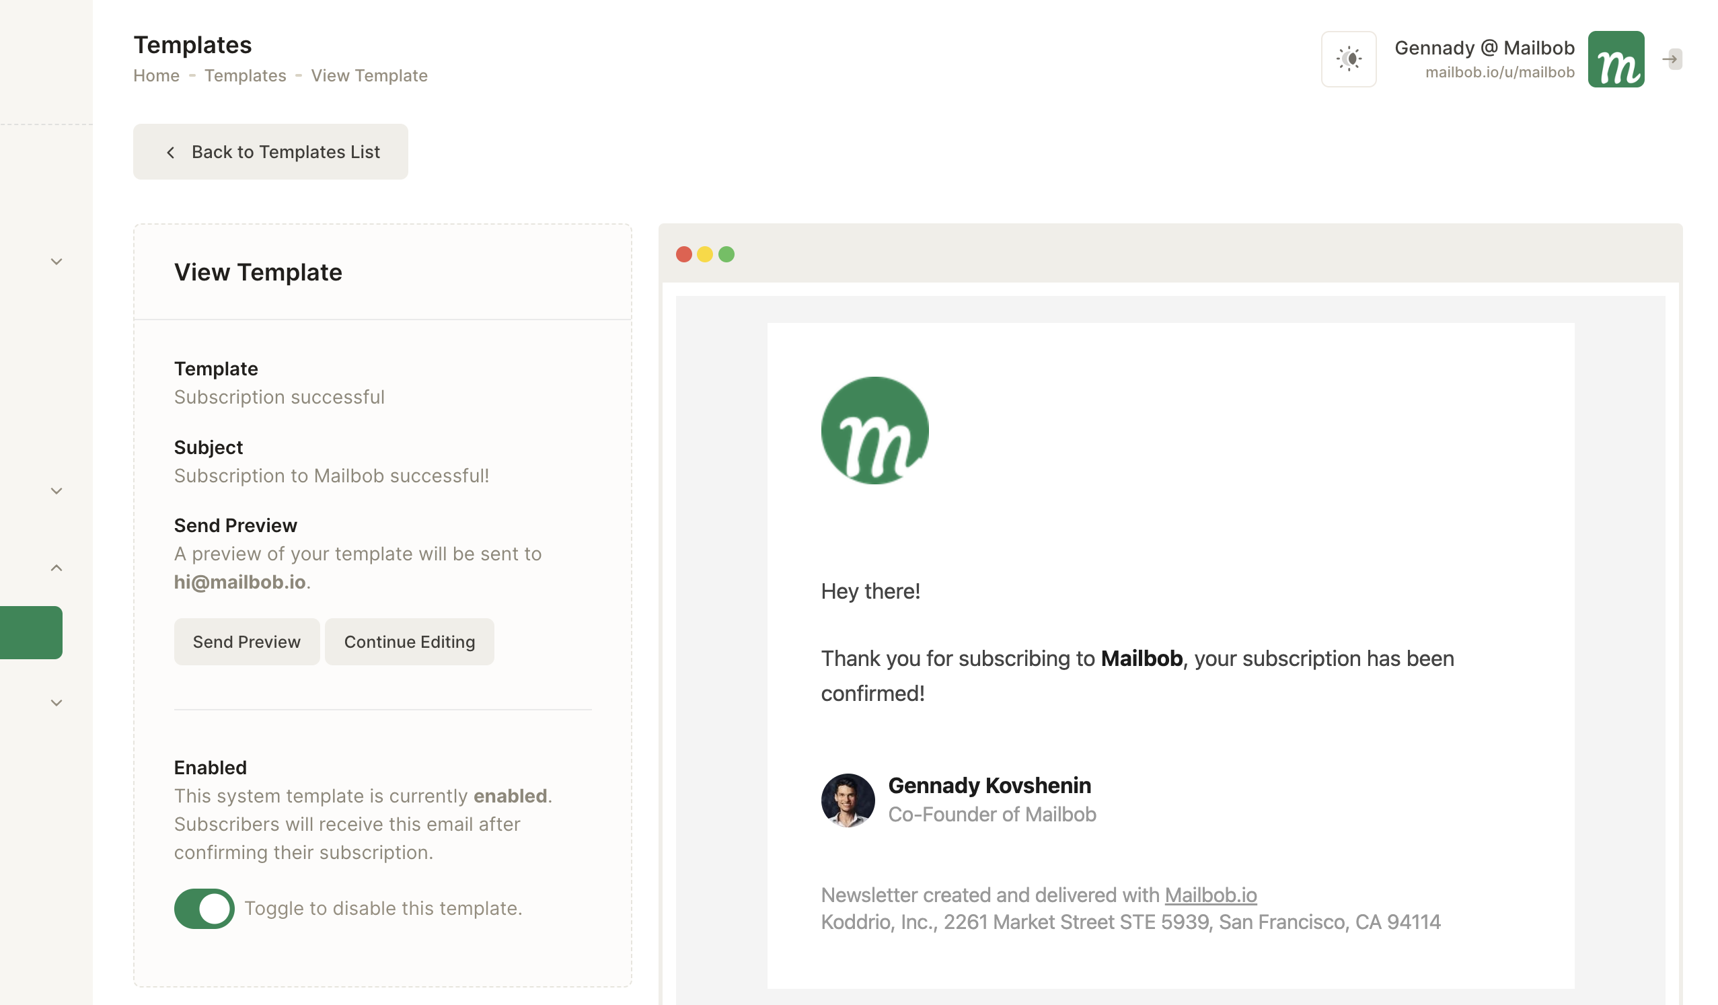This screenshot has height=1005, width=1718.
Task: Collapse the sidebar section with up chevron
Action: [57, 568]
